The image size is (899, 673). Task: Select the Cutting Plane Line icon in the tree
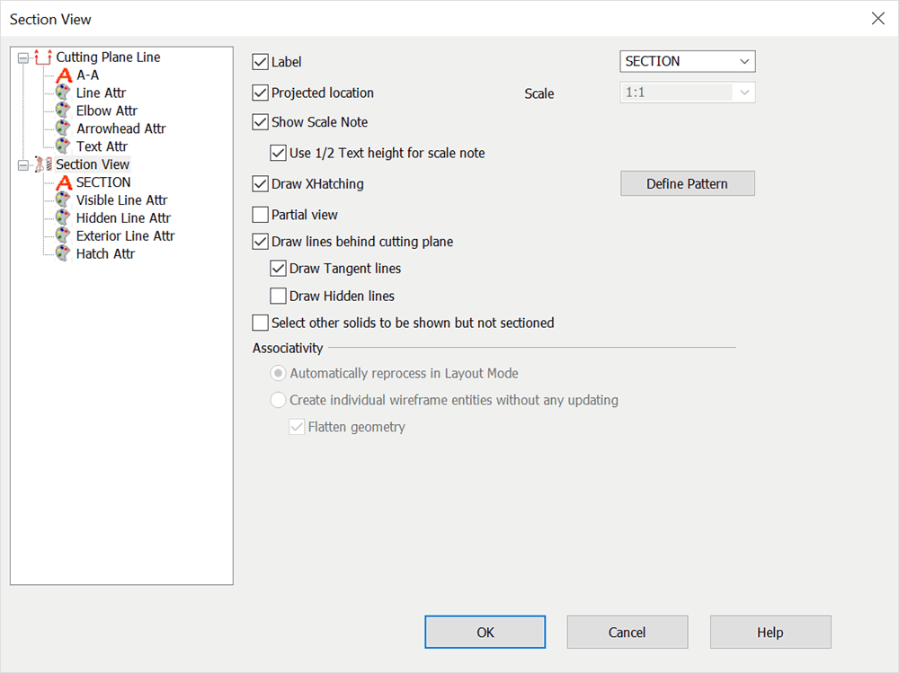click(x=42, y=56)
